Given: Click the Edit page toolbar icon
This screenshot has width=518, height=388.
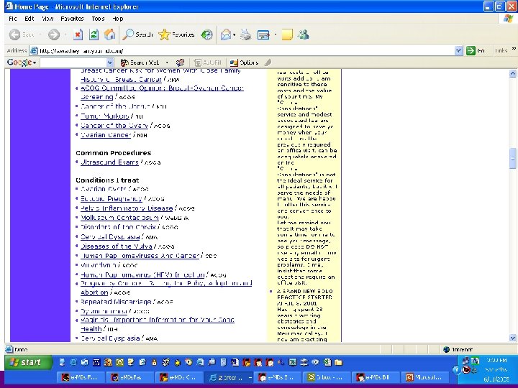Looking at the screenshot, I should 263,34.
